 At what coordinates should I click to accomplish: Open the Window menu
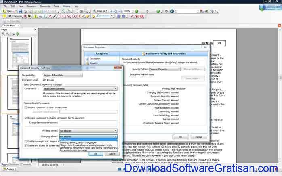66,6
